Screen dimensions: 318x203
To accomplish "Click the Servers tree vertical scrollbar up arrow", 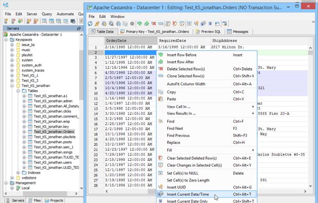I will pyautogui.click(x=81, y=35).
